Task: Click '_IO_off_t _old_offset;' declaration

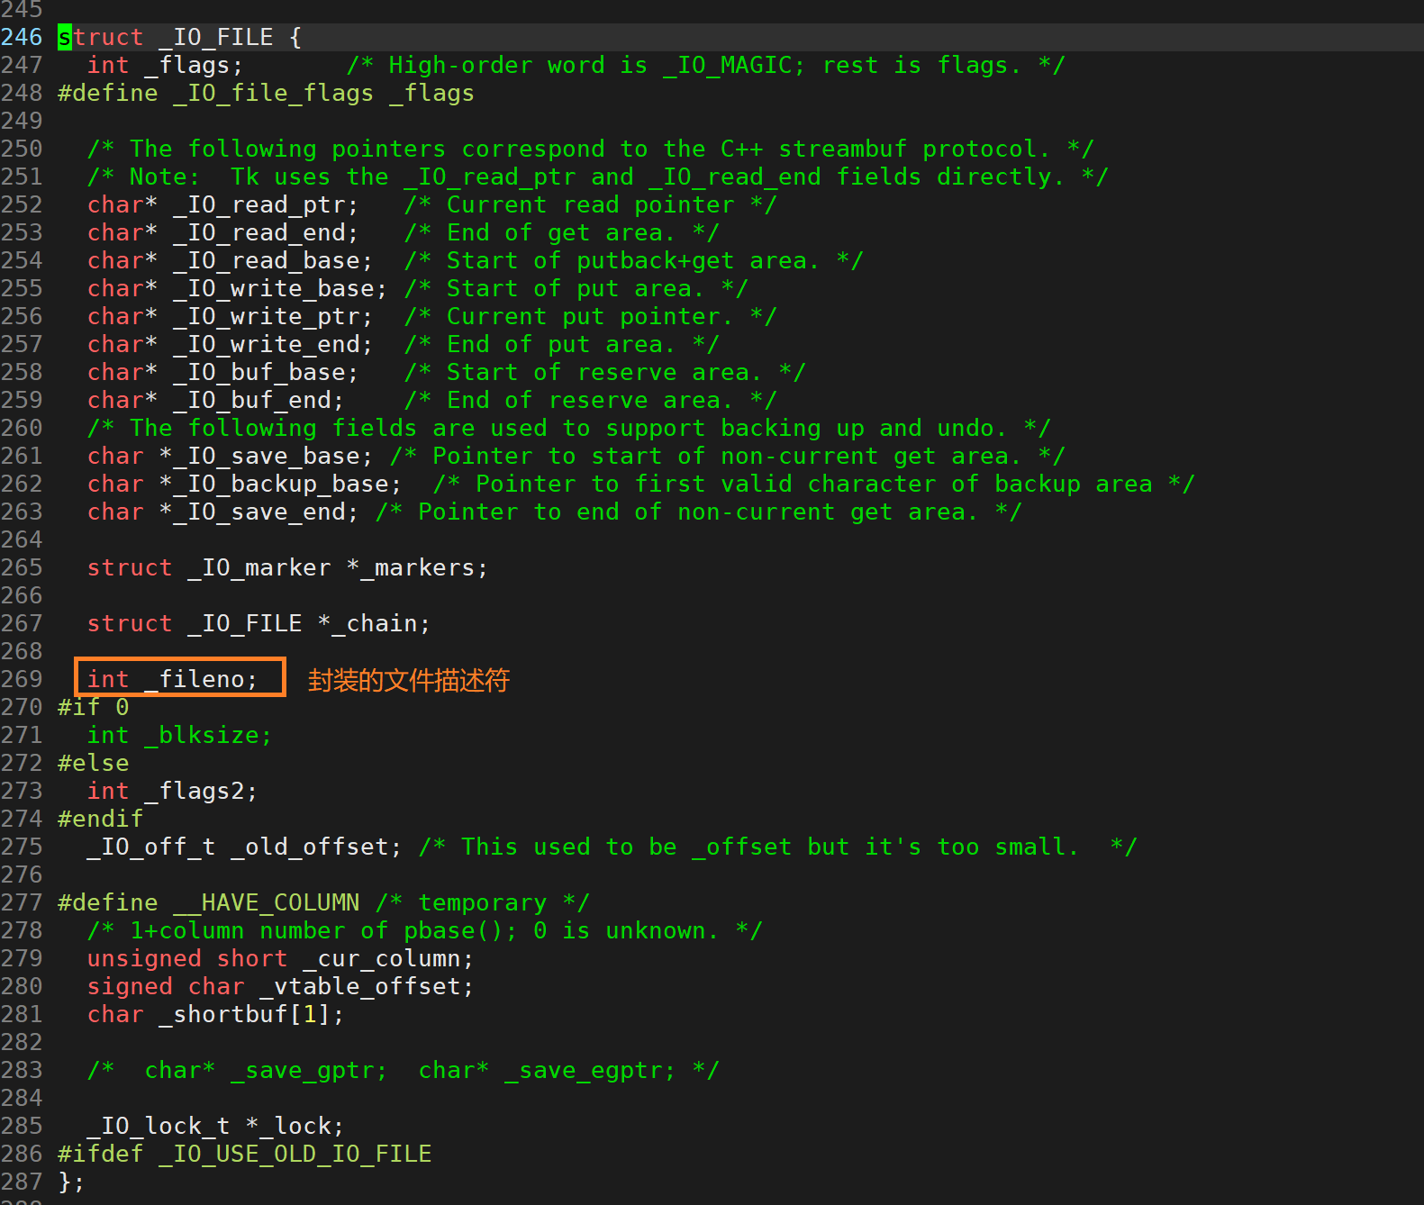Action: click(x=244, y=847)
